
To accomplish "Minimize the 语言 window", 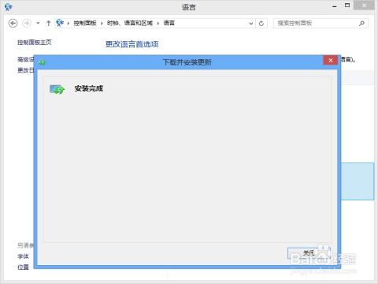I will click(335, 6).
